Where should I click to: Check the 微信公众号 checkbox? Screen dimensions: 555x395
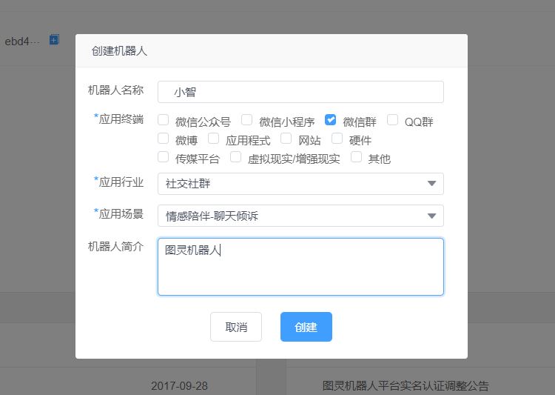(x=164, y=120)
